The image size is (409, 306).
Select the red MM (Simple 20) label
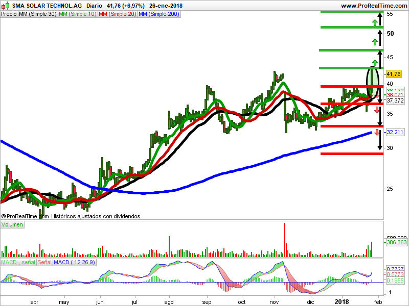point(118,14)
